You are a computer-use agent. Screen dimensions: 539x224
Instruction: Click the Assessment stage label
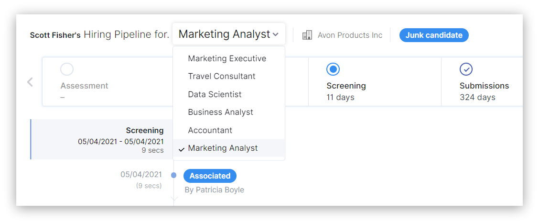coord(84,86)
